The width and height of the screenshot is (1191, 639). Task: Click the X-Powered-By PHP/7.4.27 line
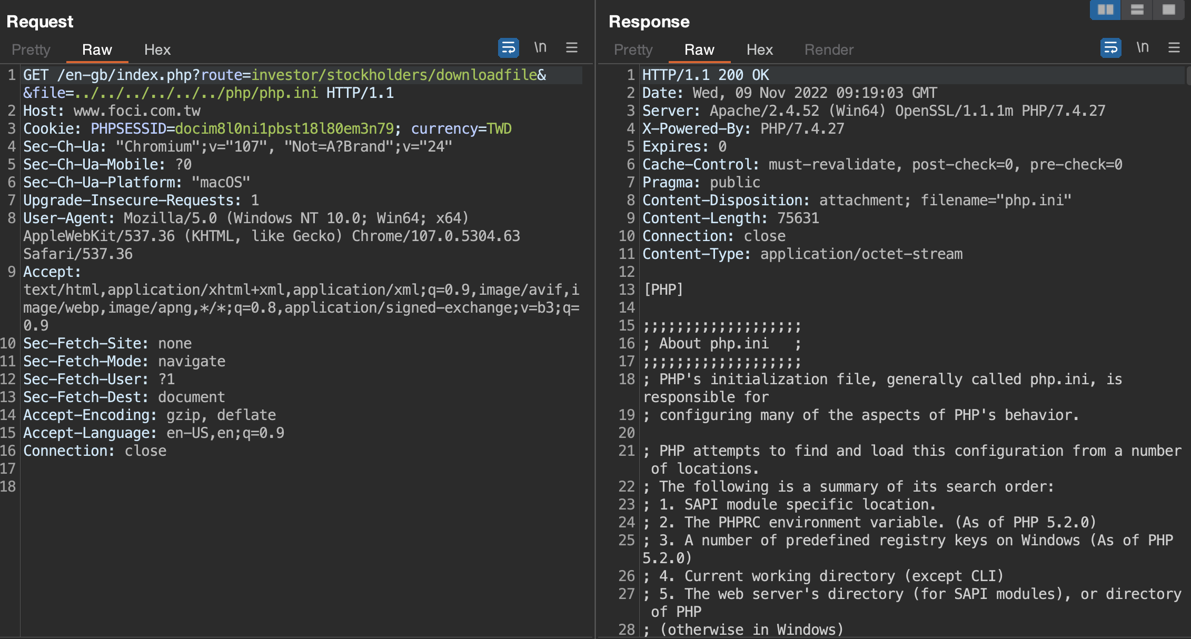point(743,128)
